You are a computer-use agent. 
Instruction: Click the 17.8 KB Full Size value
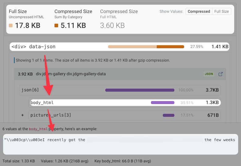tap(27, 26)
